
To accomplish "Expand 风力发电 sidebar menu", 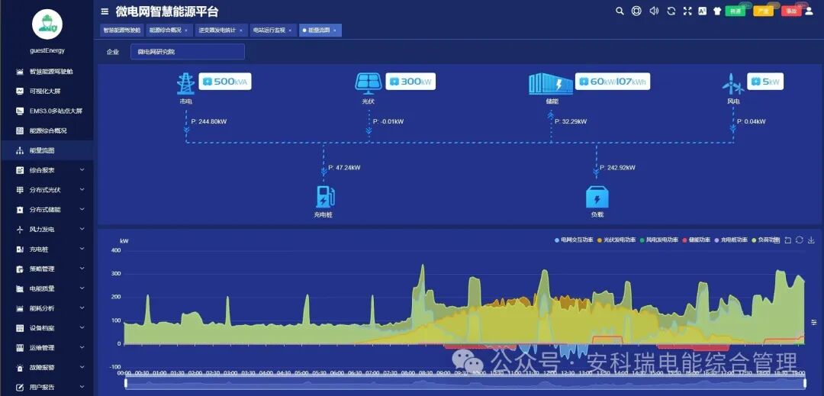I will pos(47,230).
